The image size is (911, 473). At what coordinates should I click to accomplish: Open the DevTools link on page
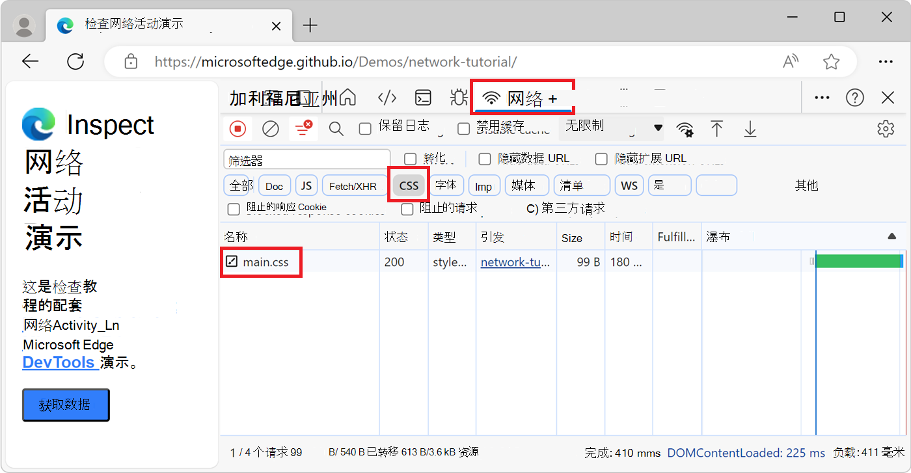60,362
